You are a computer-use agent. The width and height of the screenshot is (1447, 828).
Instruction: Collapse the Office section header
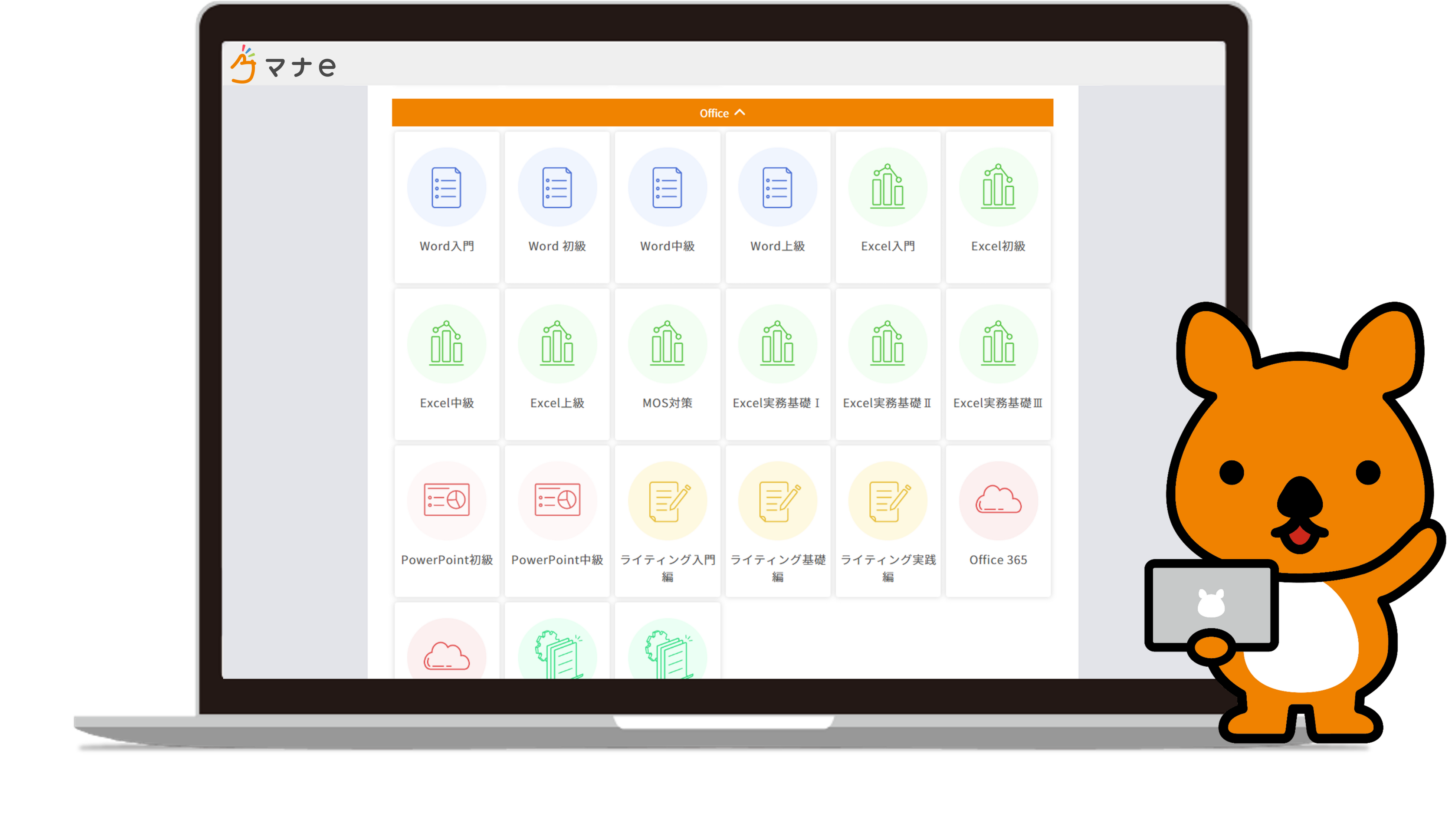722,112
